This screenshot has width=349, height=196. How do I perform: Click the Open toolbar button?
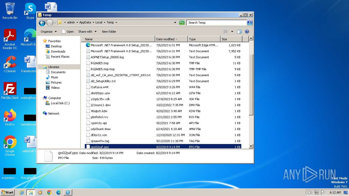click(68, 32)
